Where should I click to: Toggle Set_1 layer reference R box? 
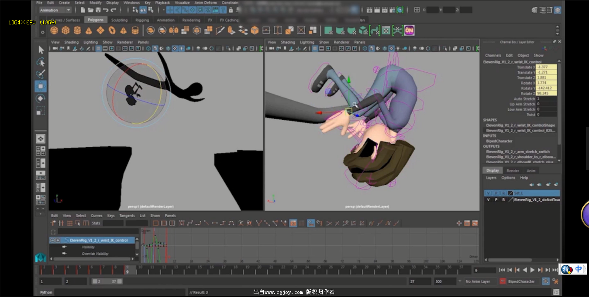(503, 193)
